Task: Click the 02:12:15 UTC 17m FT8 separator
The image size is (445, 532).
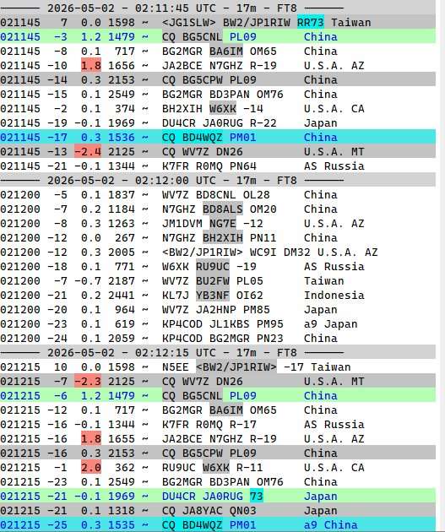Action: 218,353
